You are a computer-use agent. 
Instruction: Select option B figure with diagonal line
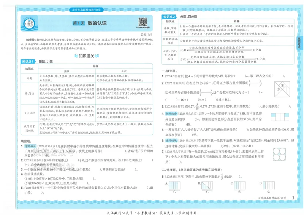pos(207,185)
